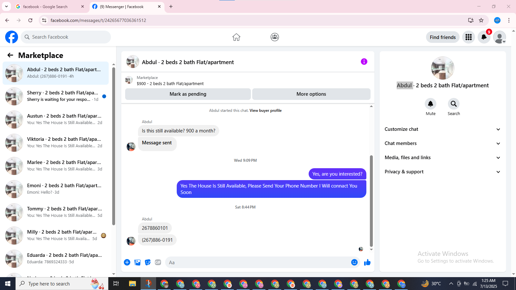Open Sherry's 2 beds 2 bath conversation

[x=55, y=96]
